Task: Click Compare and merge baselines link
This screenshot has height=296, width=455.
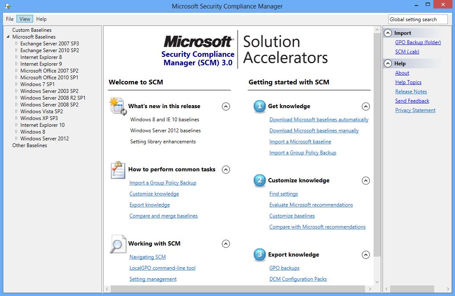Action: pyautogui.click(x=163, y=215)
